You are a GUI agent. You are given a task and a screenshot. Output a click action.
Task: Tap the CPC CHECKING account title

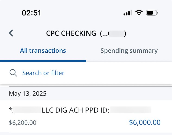click(x=71, y=33)
